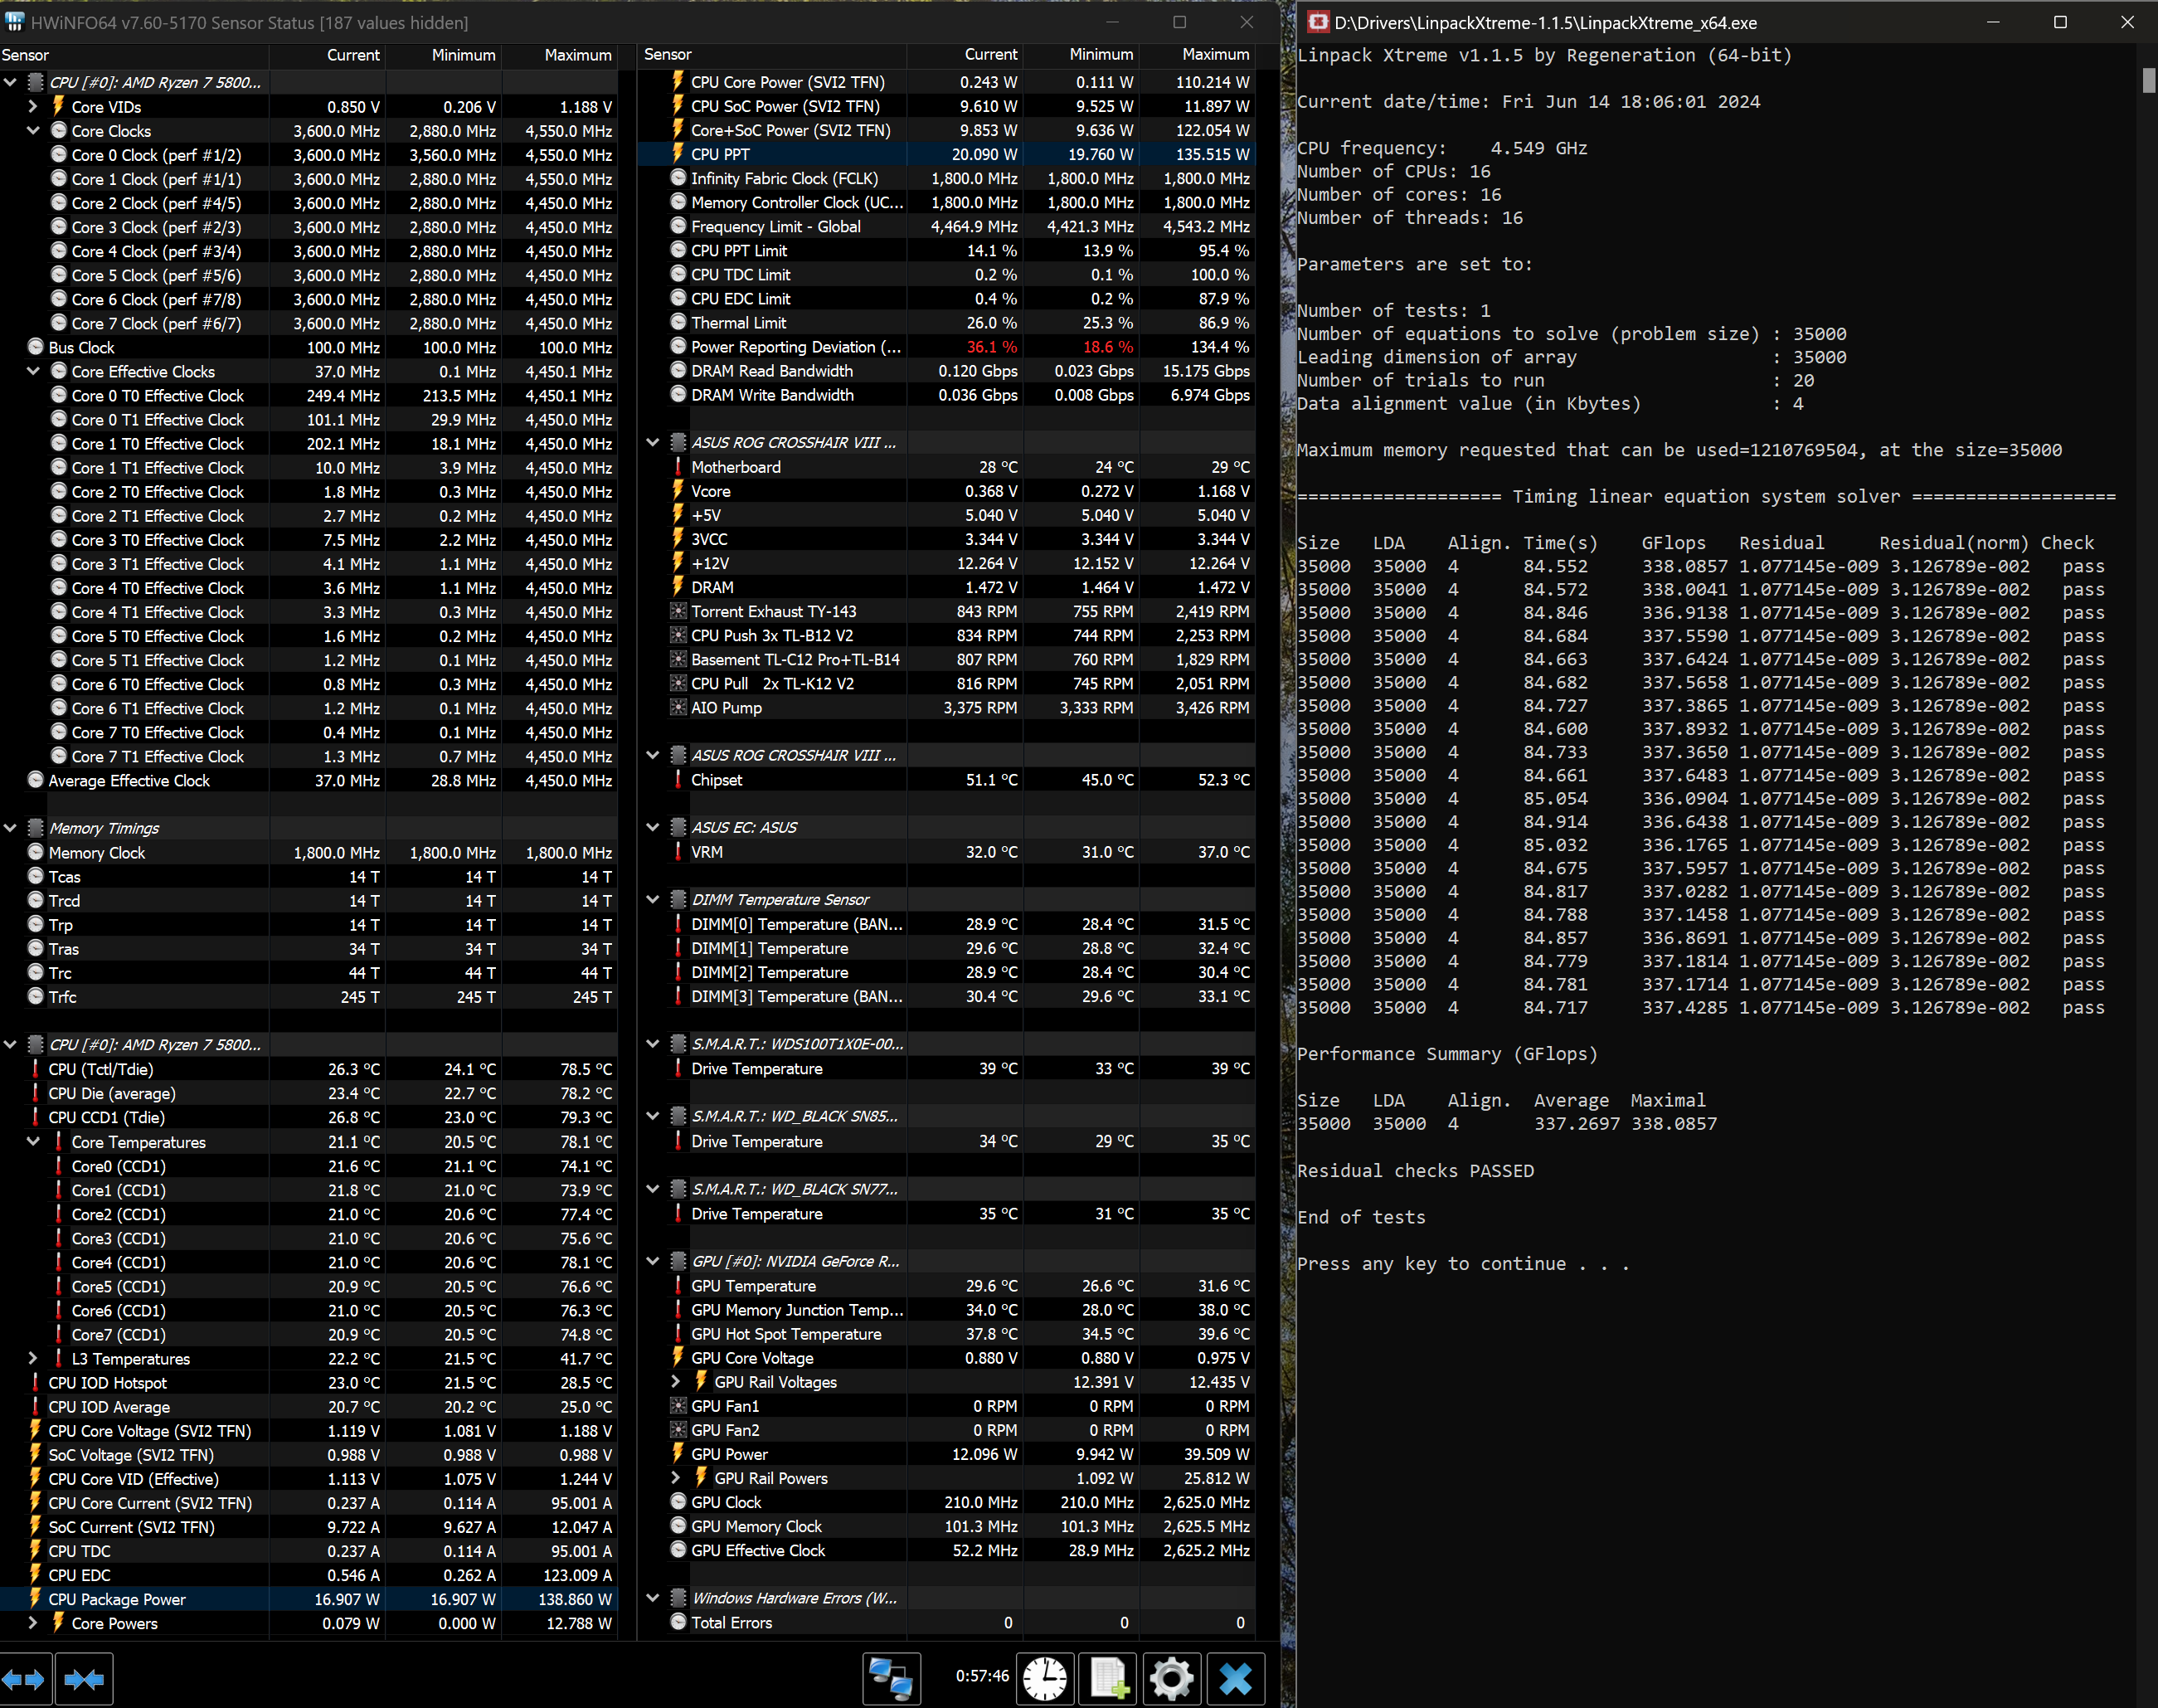Collapse the Core Clocks group
The width and height of the screenshot is (2158, 1708).
[33, 130]
